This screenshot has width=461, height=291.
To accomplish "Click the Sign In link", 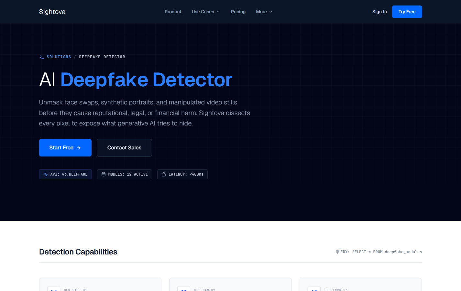I will [x=379, y=12].
